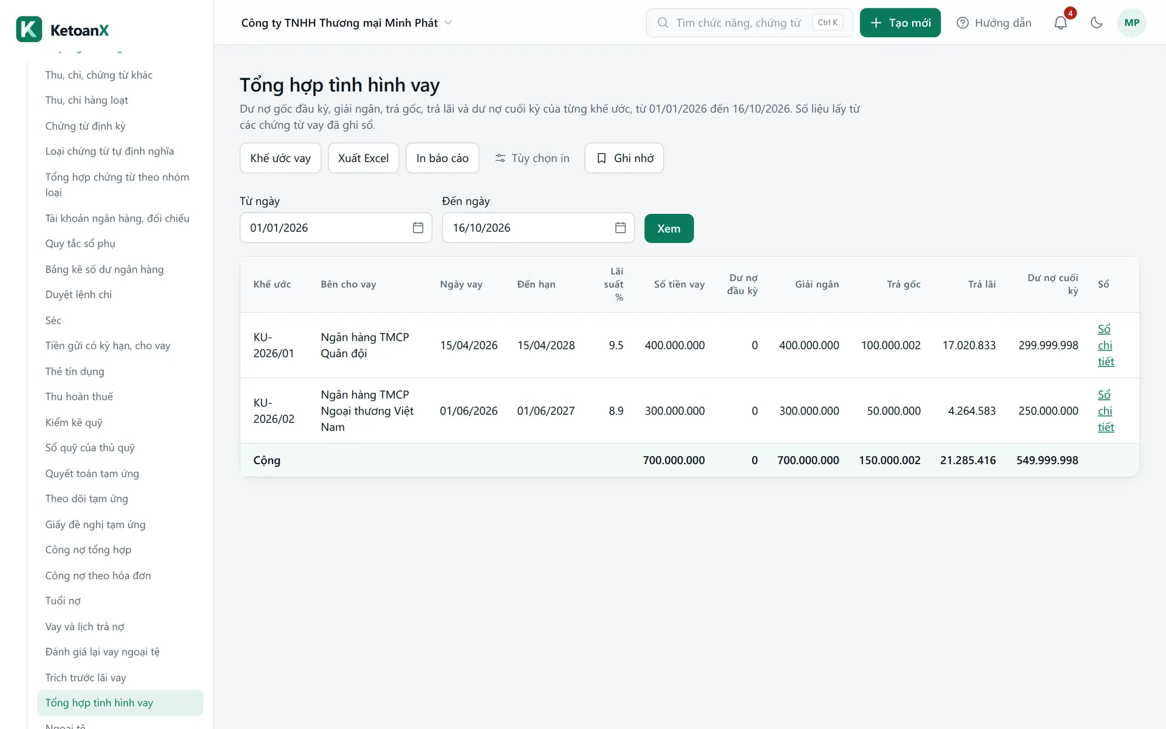The width and height of the screenshot is (1166, 729).
Task: Select Trích trước lãi vay
Action: click(x=86, y=677)
